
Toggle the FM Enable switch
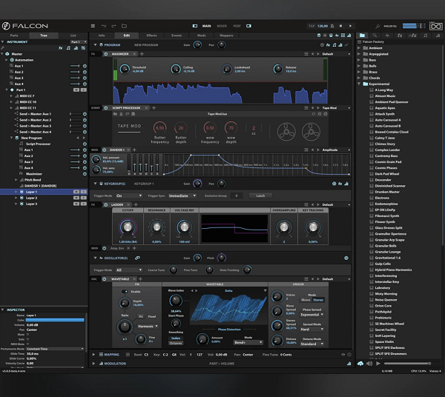click(x=125, y=292)
